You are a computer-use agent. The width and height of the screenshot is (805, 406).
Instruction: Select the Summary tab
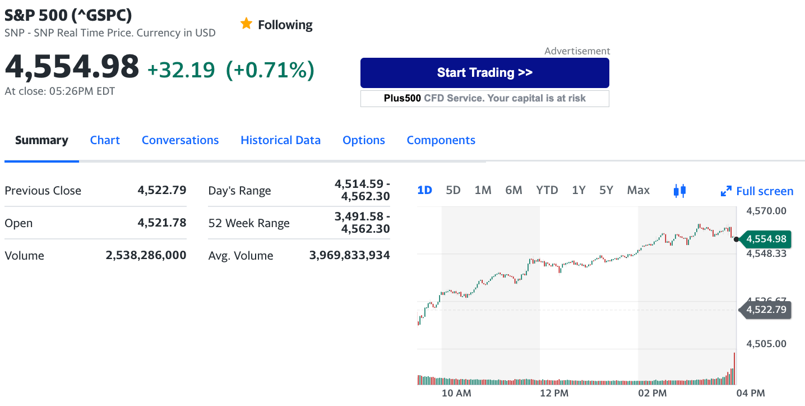click(x=41, y=140)
